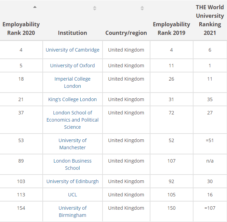
Task: Select rank 2020 cell '5' for Oxford
Action: pos(21,66)
